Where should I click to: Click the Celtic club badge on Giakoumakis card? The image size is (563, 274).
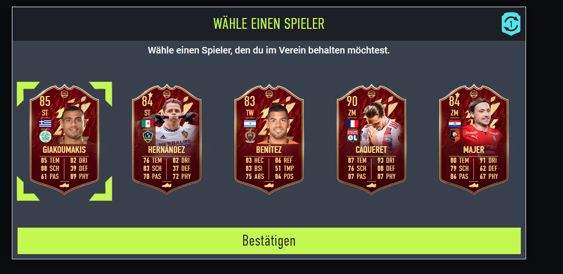(x=45, y=136)
